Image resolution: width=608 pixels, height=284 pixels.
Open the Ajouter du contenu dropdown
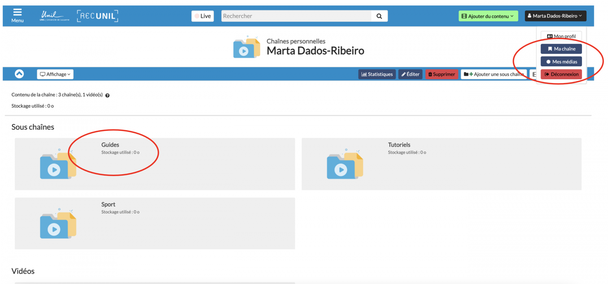(488, 16)
